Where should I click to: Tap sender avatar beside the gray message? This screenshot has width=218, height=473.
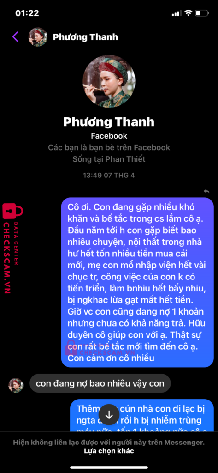(x=16, y=385)
